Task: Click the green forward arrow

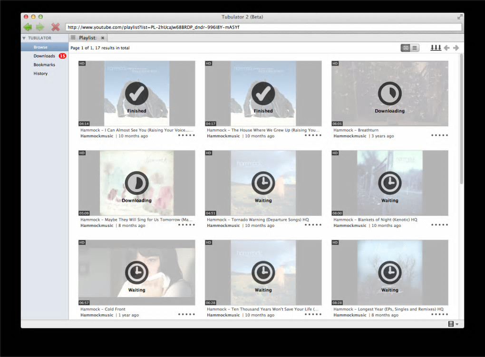Action: (40, 27)
